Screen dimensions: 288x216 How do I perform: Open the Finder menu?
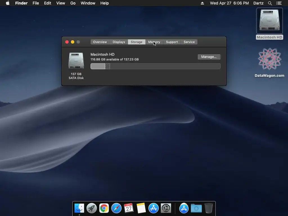click(x=21, y=3)
